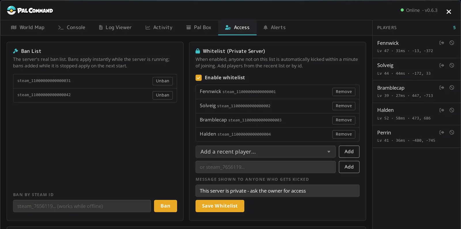
Task: Ban Perrin with the block icon
Action: 452,132
